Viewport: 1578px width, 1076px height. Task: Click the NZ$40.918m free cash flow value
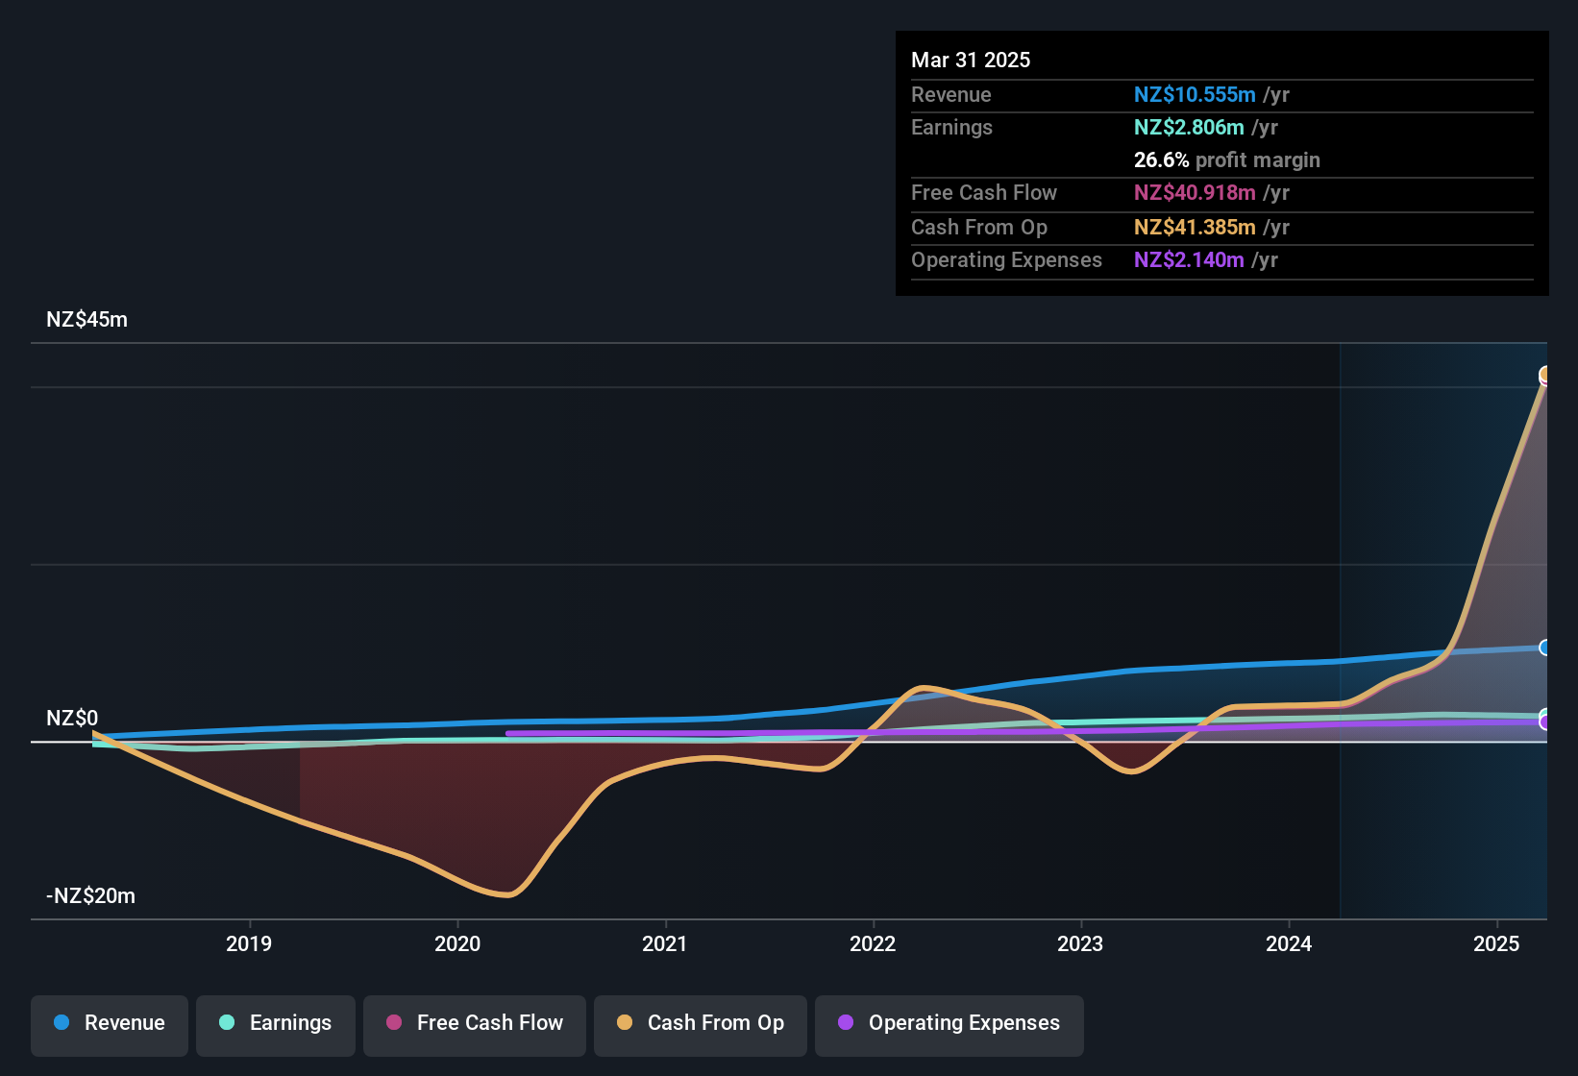click(1195, 192)
